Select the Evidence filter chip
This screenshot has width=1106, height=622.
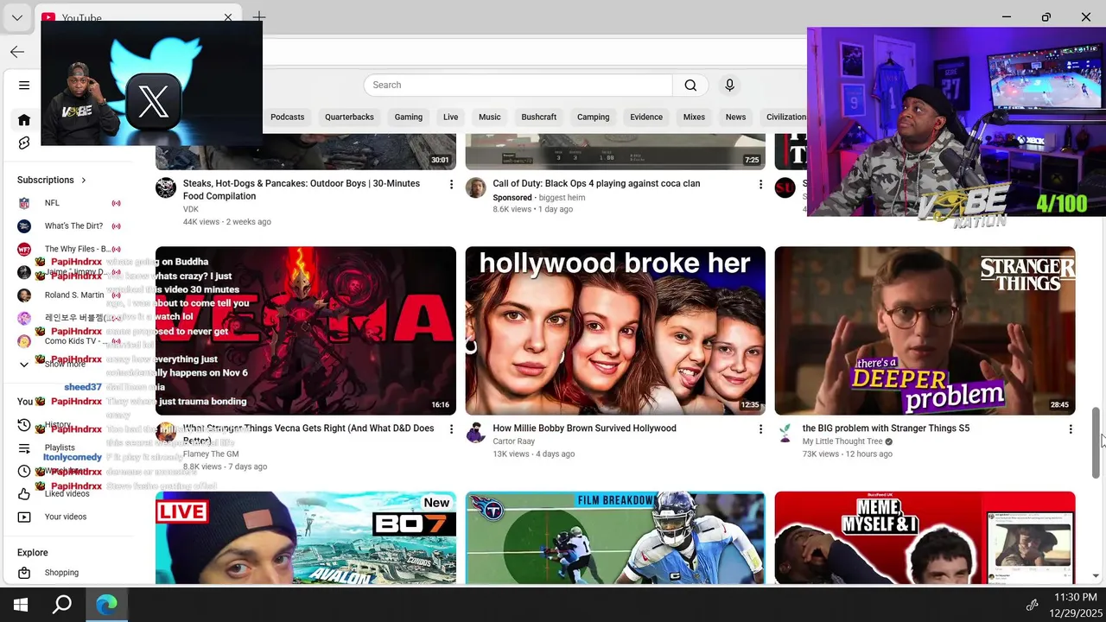646,117
